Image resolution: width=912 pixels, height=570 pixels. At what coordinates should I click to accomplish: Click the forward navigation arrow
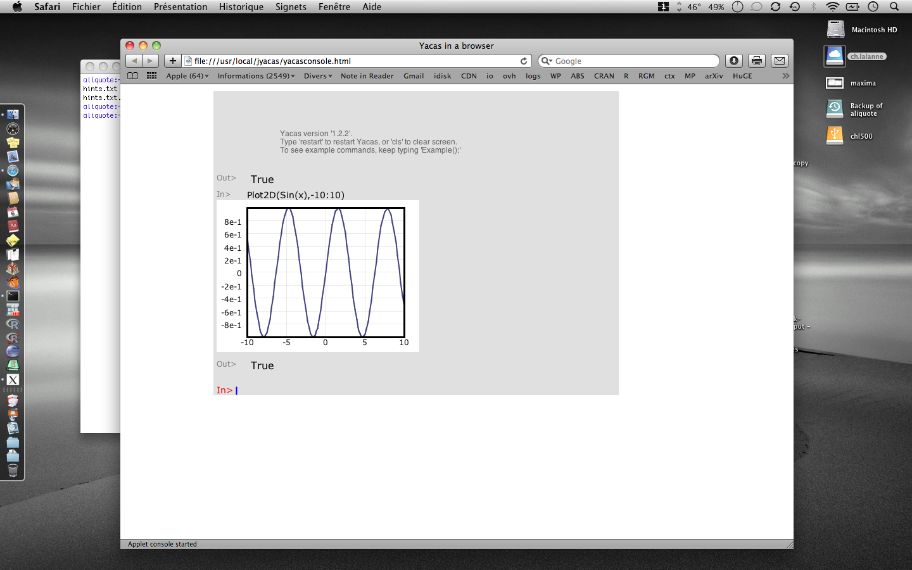pyautogui.click(x=150, y=61)
